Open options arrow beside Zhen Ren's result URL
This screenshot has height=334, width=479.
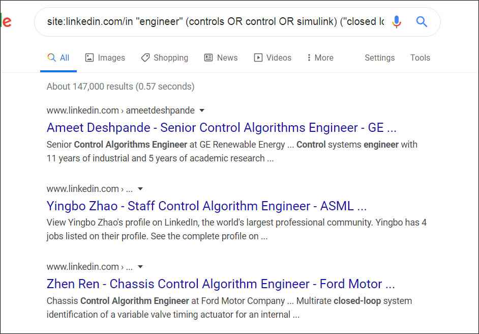140,266
